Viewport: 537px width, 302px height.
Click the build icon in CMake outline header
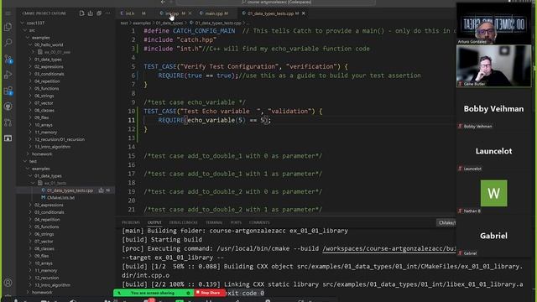91,13
